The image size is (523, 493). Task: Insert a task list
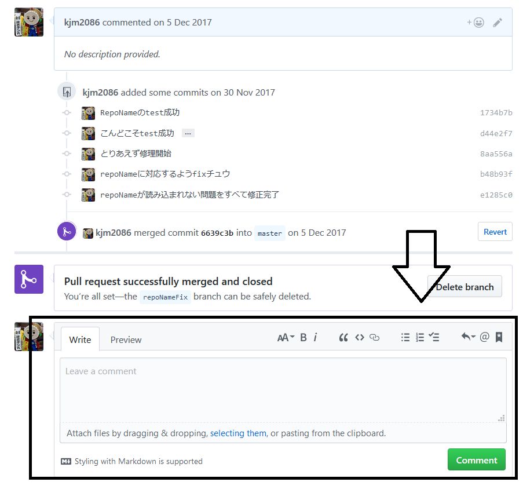(x=434, y=337)
